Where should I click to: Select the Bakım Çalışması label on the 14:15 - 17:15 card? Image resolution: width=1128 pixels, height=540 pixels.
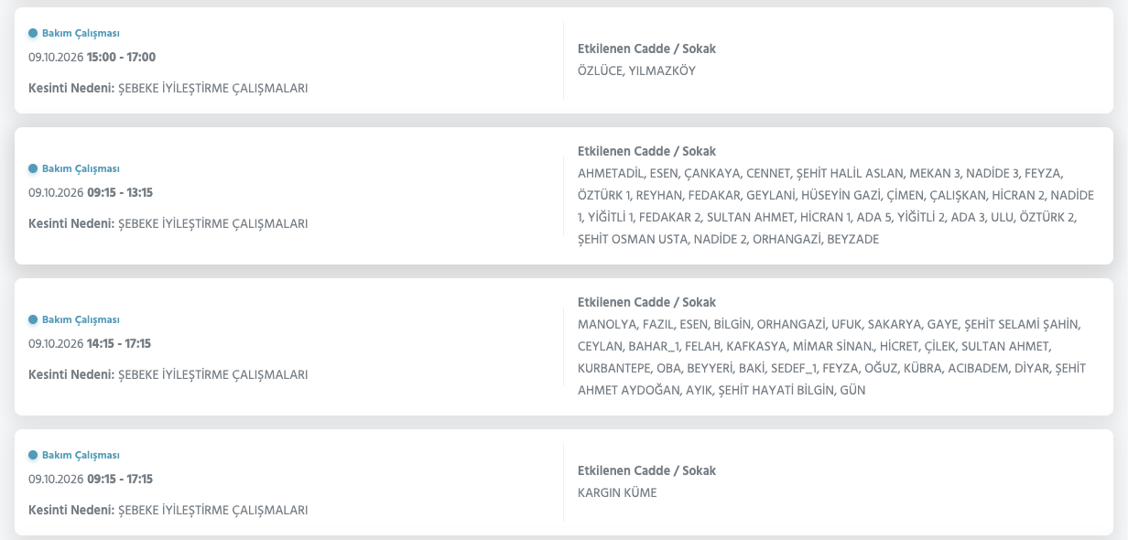81,319
